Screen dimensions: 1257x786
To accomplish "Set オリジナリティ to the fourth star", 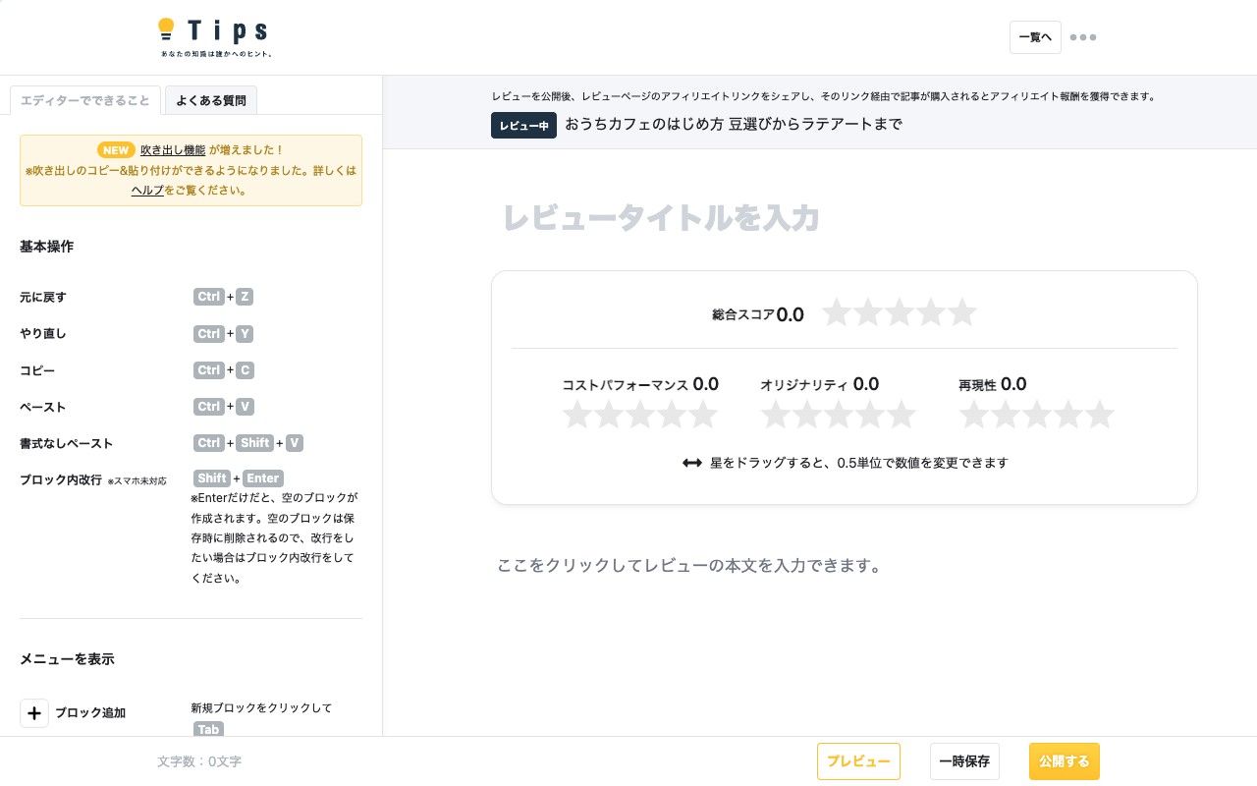I will [870, 415].
